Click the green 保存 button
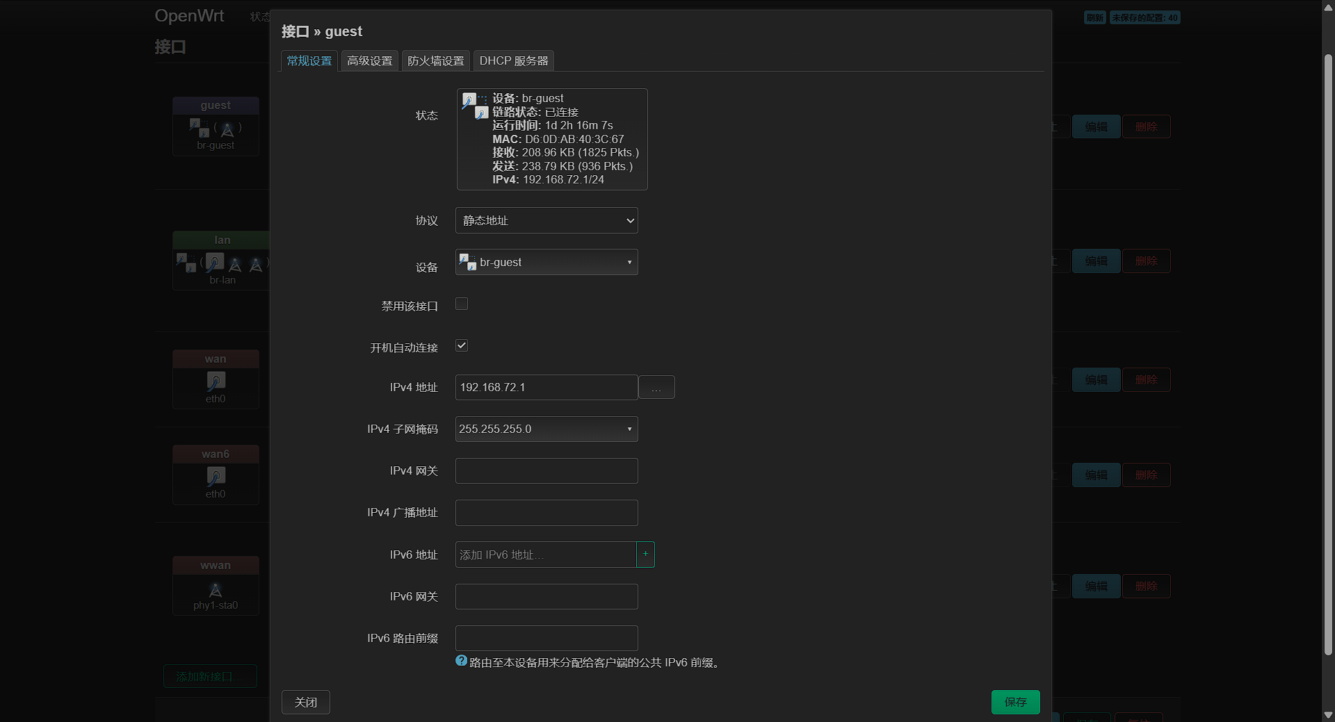The width and height of the screenshot is (1335, 722). click(x=1015, y=702)
